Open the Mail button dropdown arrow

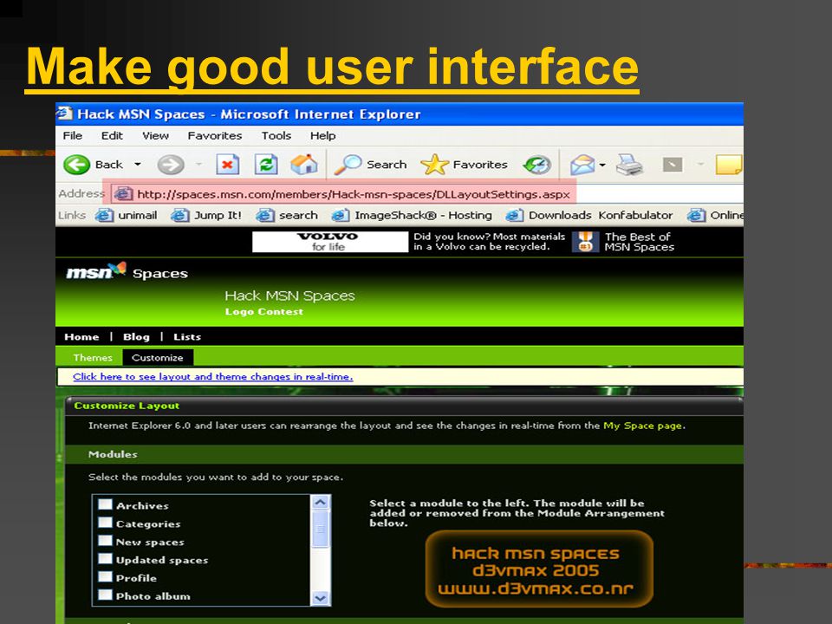pyautogui.click(x=602, y=165)
